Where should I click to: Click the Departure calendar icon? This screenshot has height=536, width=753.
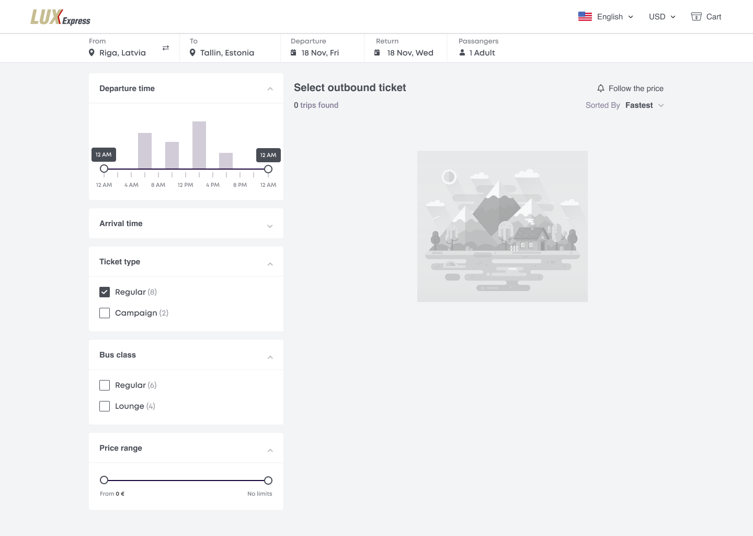click(293, 53)
